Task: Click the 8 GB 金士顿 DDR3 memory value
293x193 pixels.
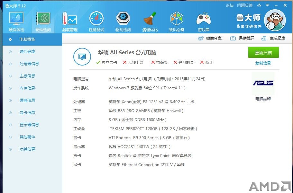Action: [138, 120]
